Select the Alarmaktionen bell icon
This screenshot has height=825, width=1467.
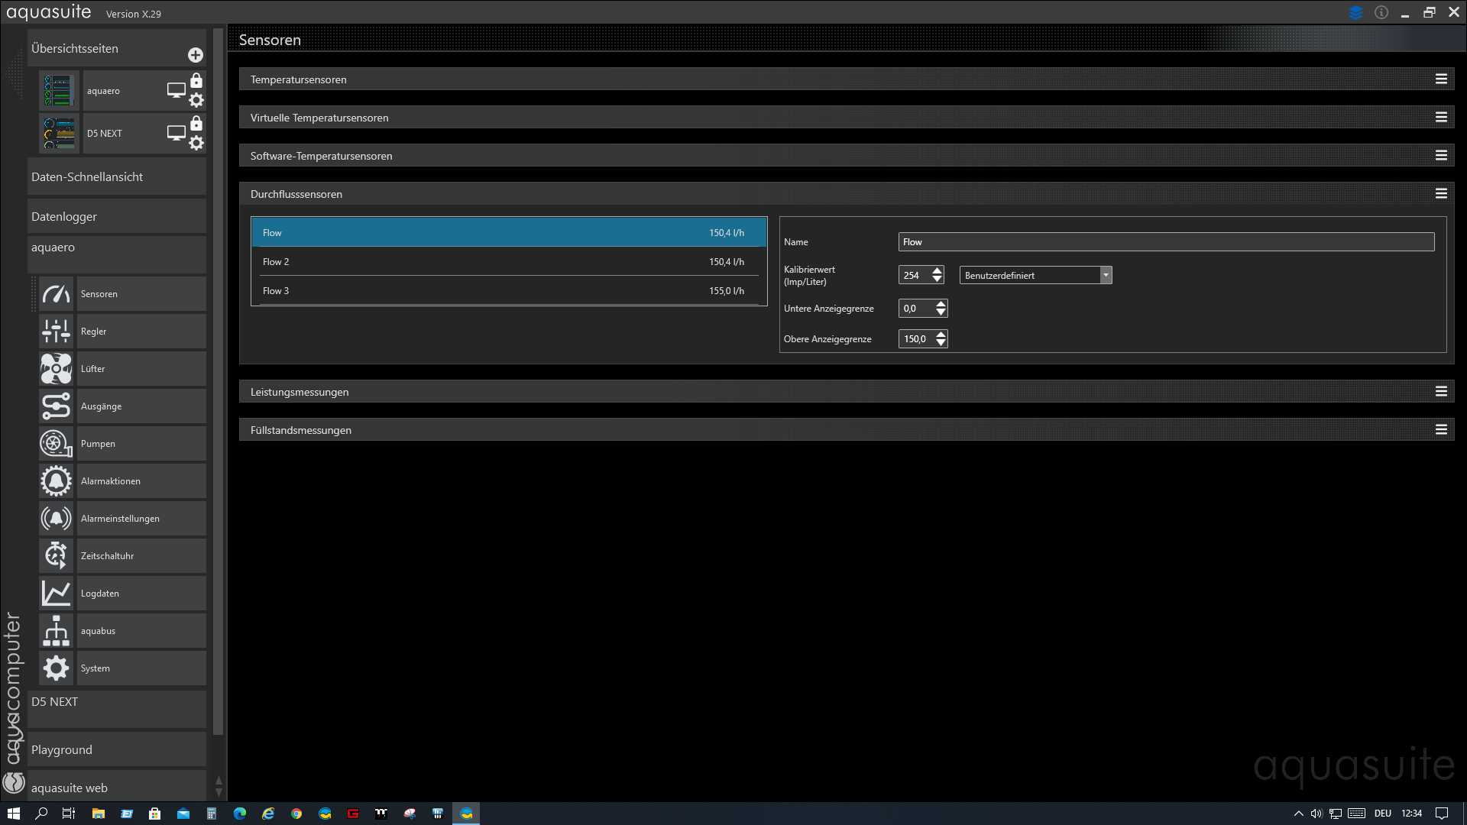[x=56, y=481]
